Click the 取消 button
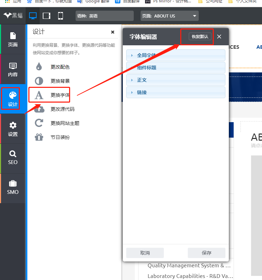This screenshot has width=262, height=280. [x=145, y=253]
